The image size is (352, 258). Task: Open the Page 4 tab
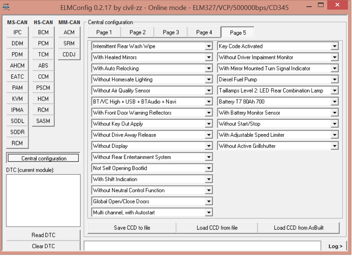coord(204,32)
